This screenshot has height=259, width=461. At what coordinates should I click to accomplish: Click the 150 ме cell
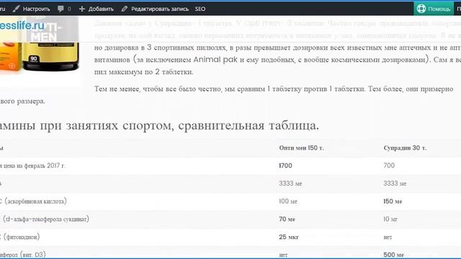click(393, 201)
